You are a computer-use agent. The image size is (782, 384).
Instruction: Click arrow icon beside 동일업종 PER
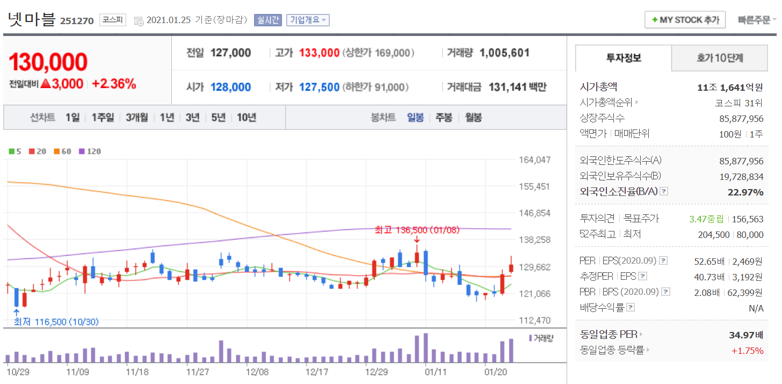[641, 335]
